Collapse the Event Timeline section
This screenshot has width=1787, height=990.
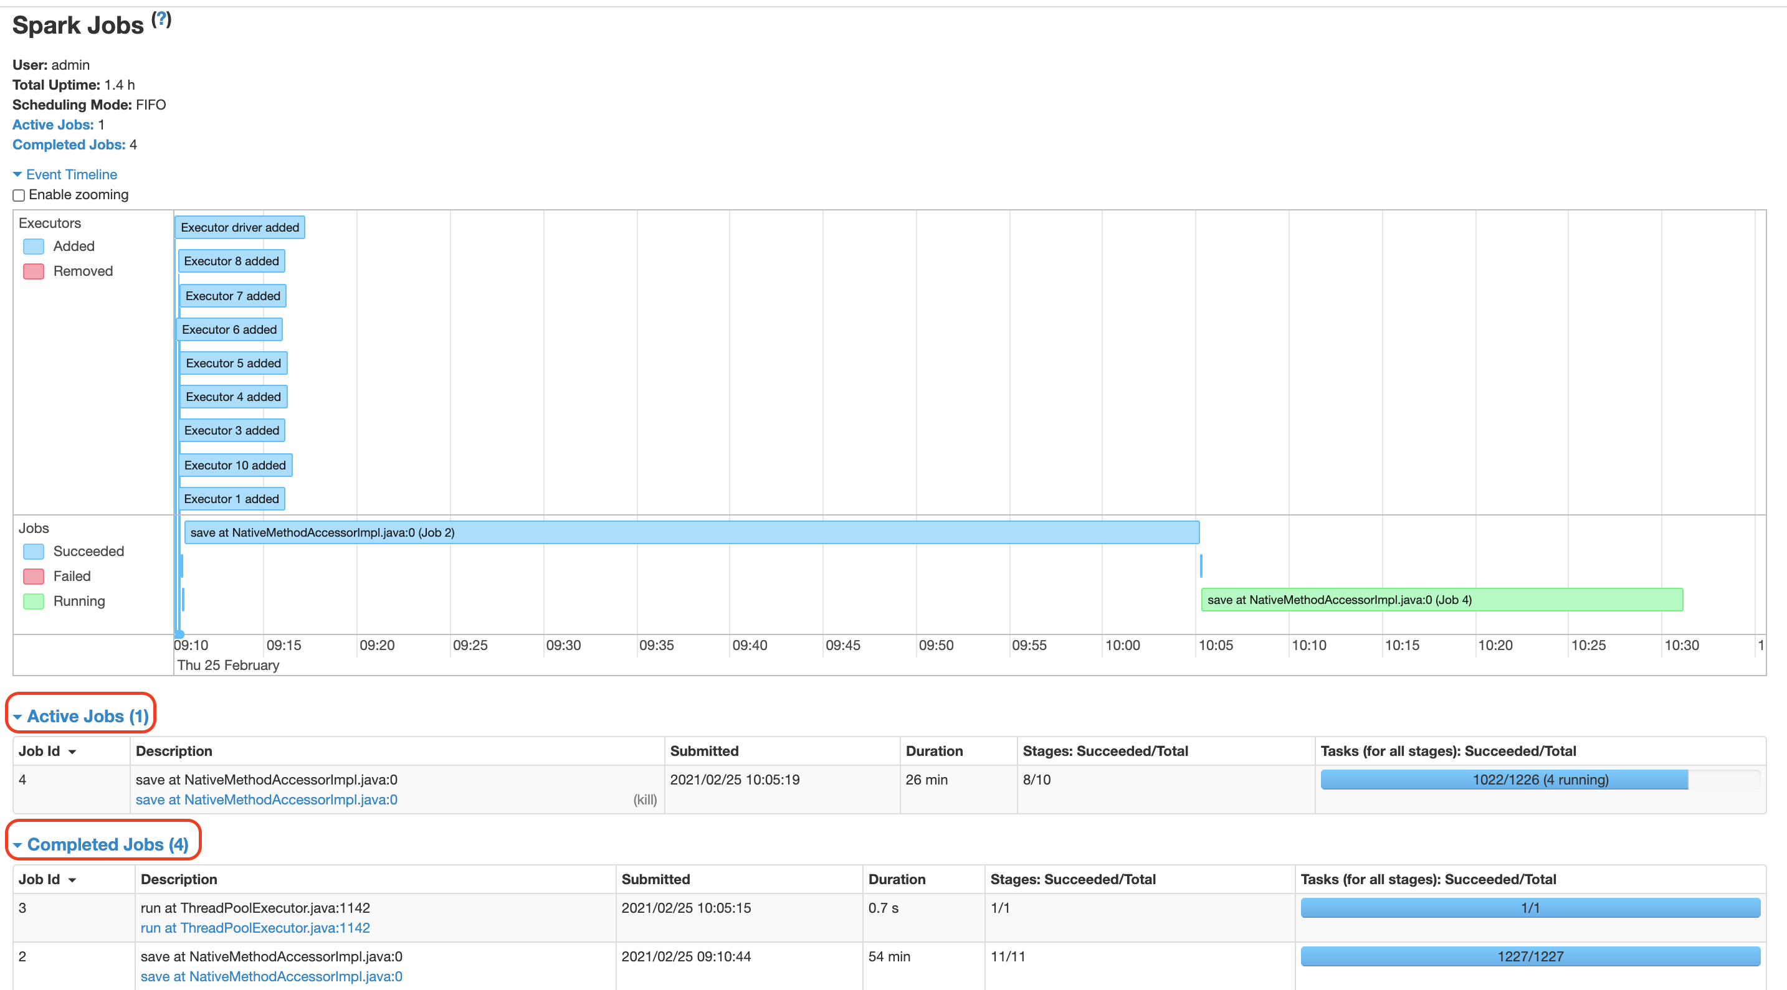tap(65, 175)
